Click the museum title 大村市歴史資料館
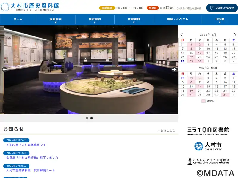Screen dimensions: 238x178 coord(35,6)
